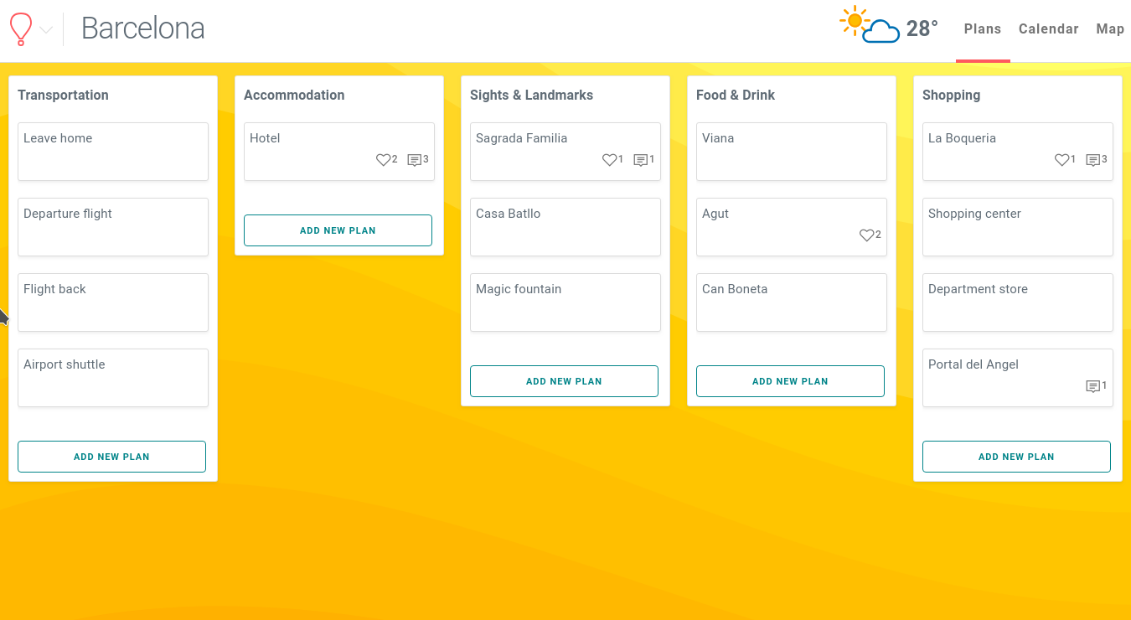Like La Boqueria with heart icon
The width and height of the screenshot is (1131, 620).
coord(1061,160)
